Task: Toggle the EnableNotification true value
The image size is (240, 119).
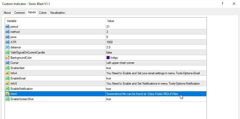Action: click(x=108, y=89)
